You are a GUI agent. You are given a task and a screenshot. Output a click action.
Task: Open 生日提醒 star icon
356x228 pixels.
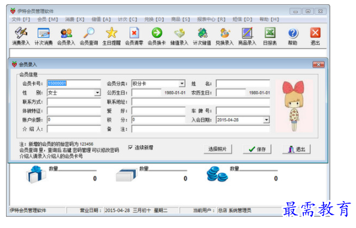(112, 36)
